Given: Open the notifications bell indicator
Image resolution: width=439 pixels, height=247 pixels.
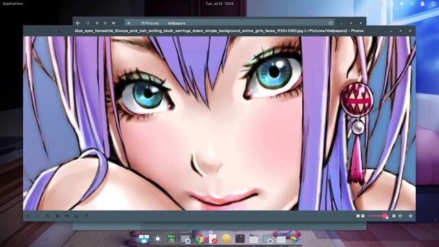Looking at the screenshot, I should tap(423, 3).
